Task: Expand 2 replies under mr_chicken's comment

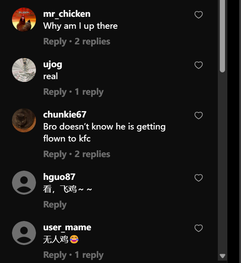Action: (92, 42)
